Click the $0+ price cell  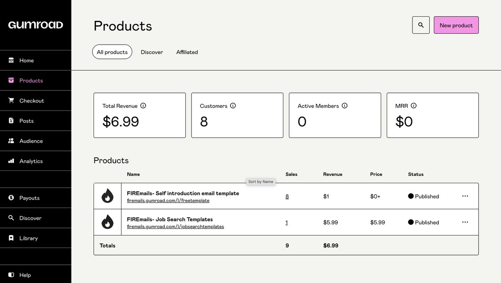[375, 196]
